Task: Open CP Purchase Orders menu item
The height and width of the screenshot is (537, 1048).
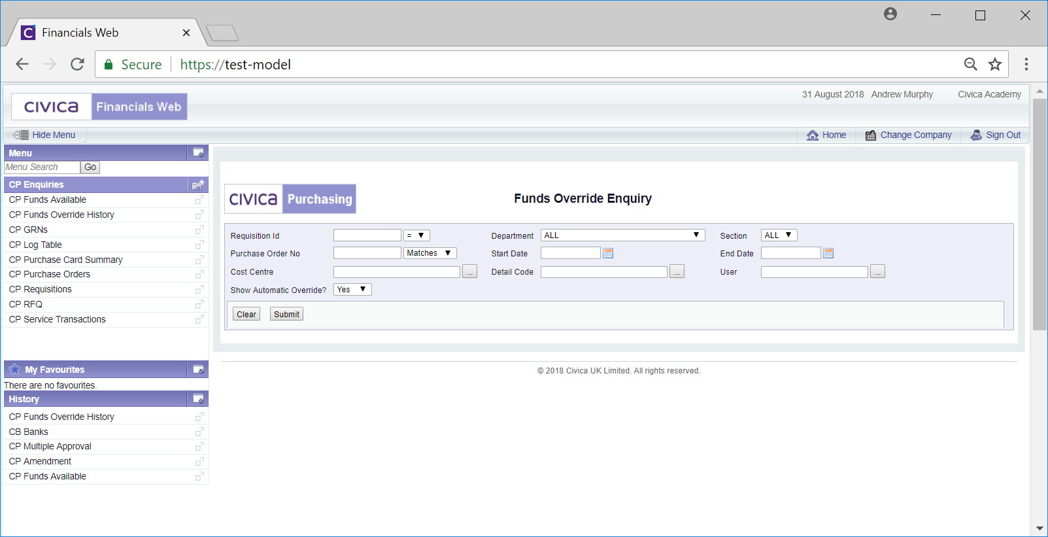Action: 50,274
